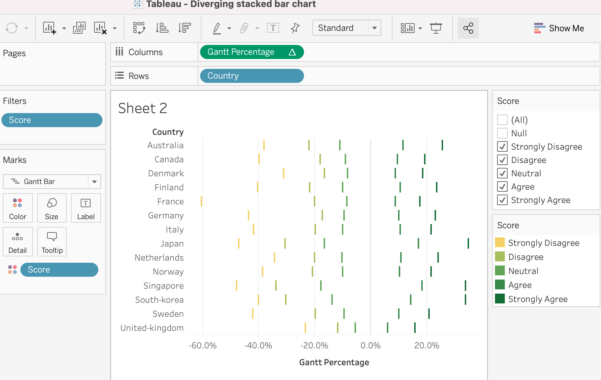Enable the Null score filter

[x=502, y=133]
